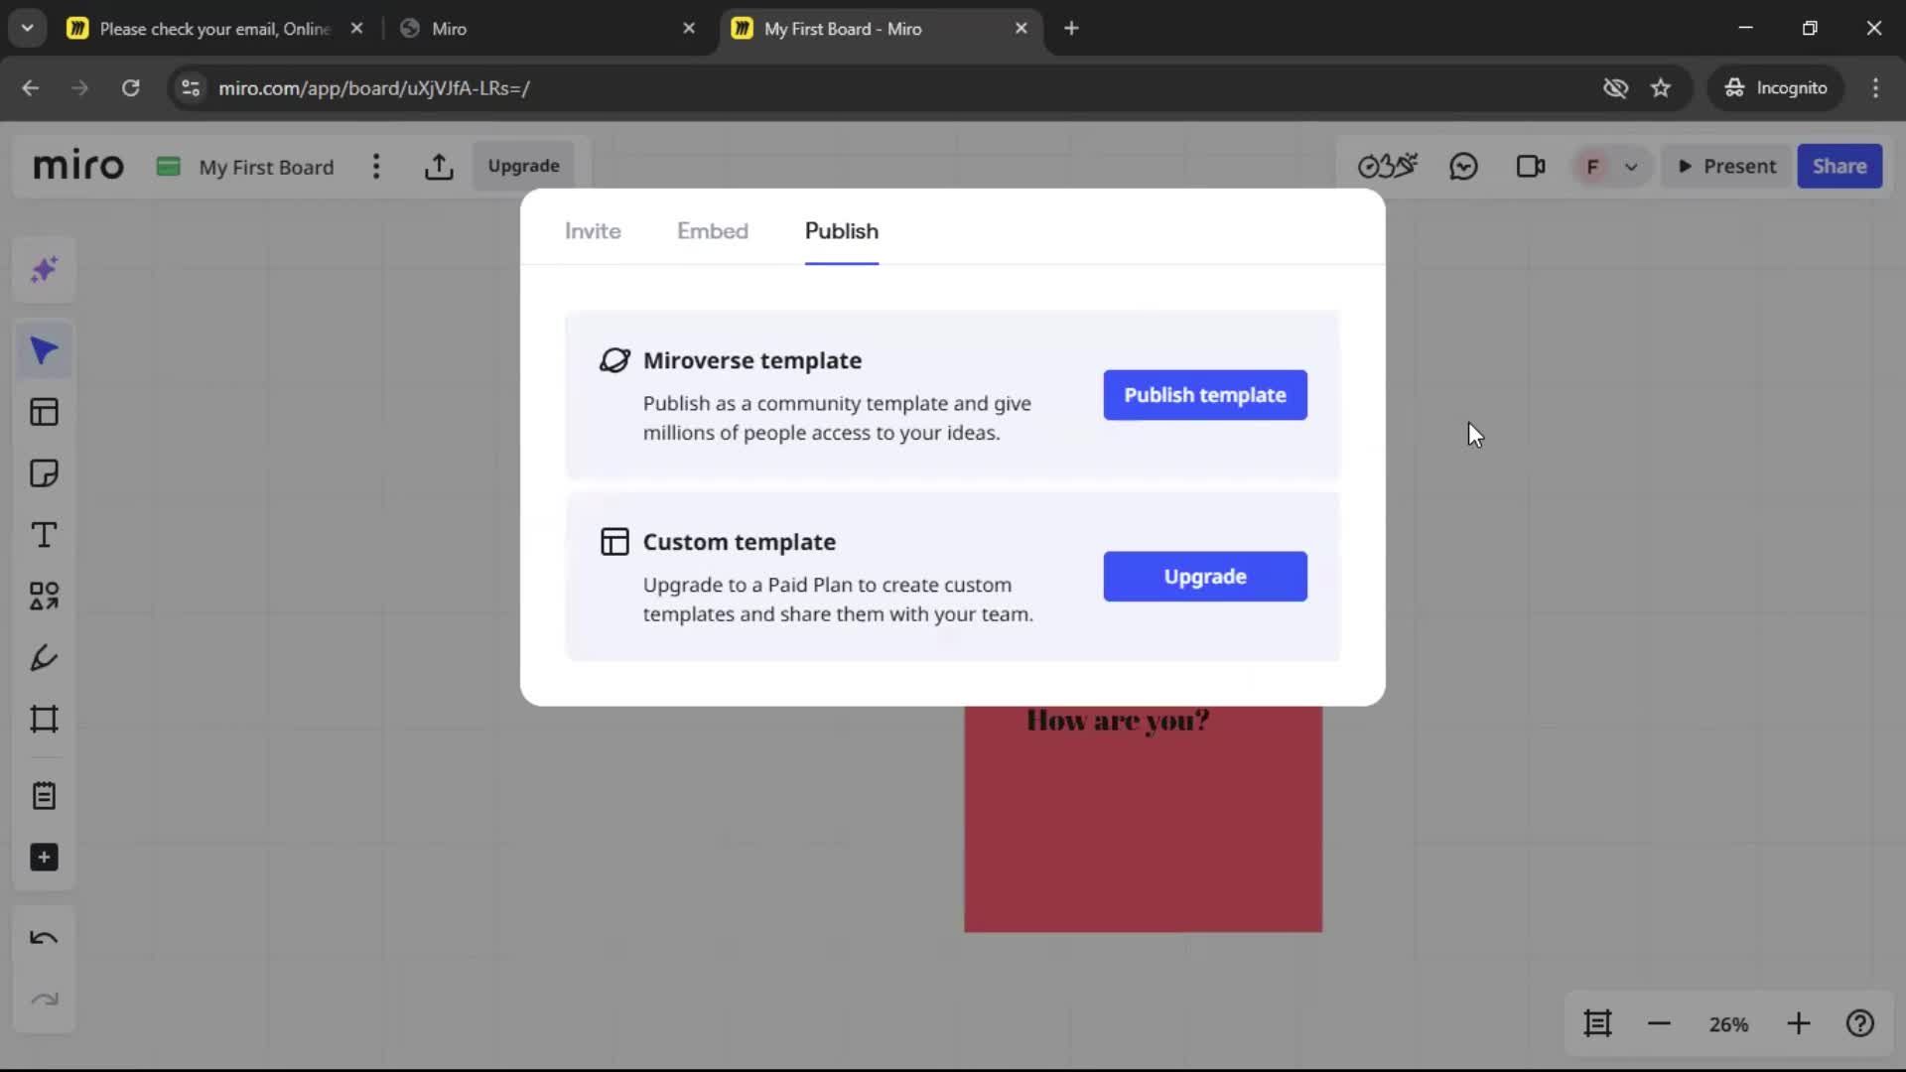Close the My First Board browser tab
The height and width of the screenshot is (1072, 1906).
click(1021, 29)
